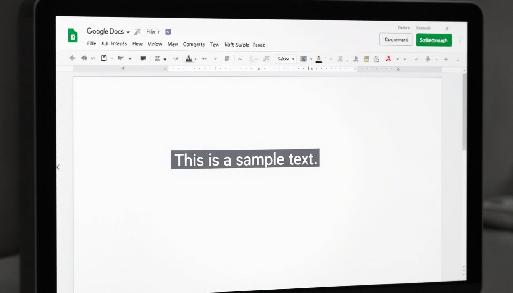Screen dimensions: 513x293
Task: Click the white outlined button beside Strikethrough
Action: tap(396, 40)
